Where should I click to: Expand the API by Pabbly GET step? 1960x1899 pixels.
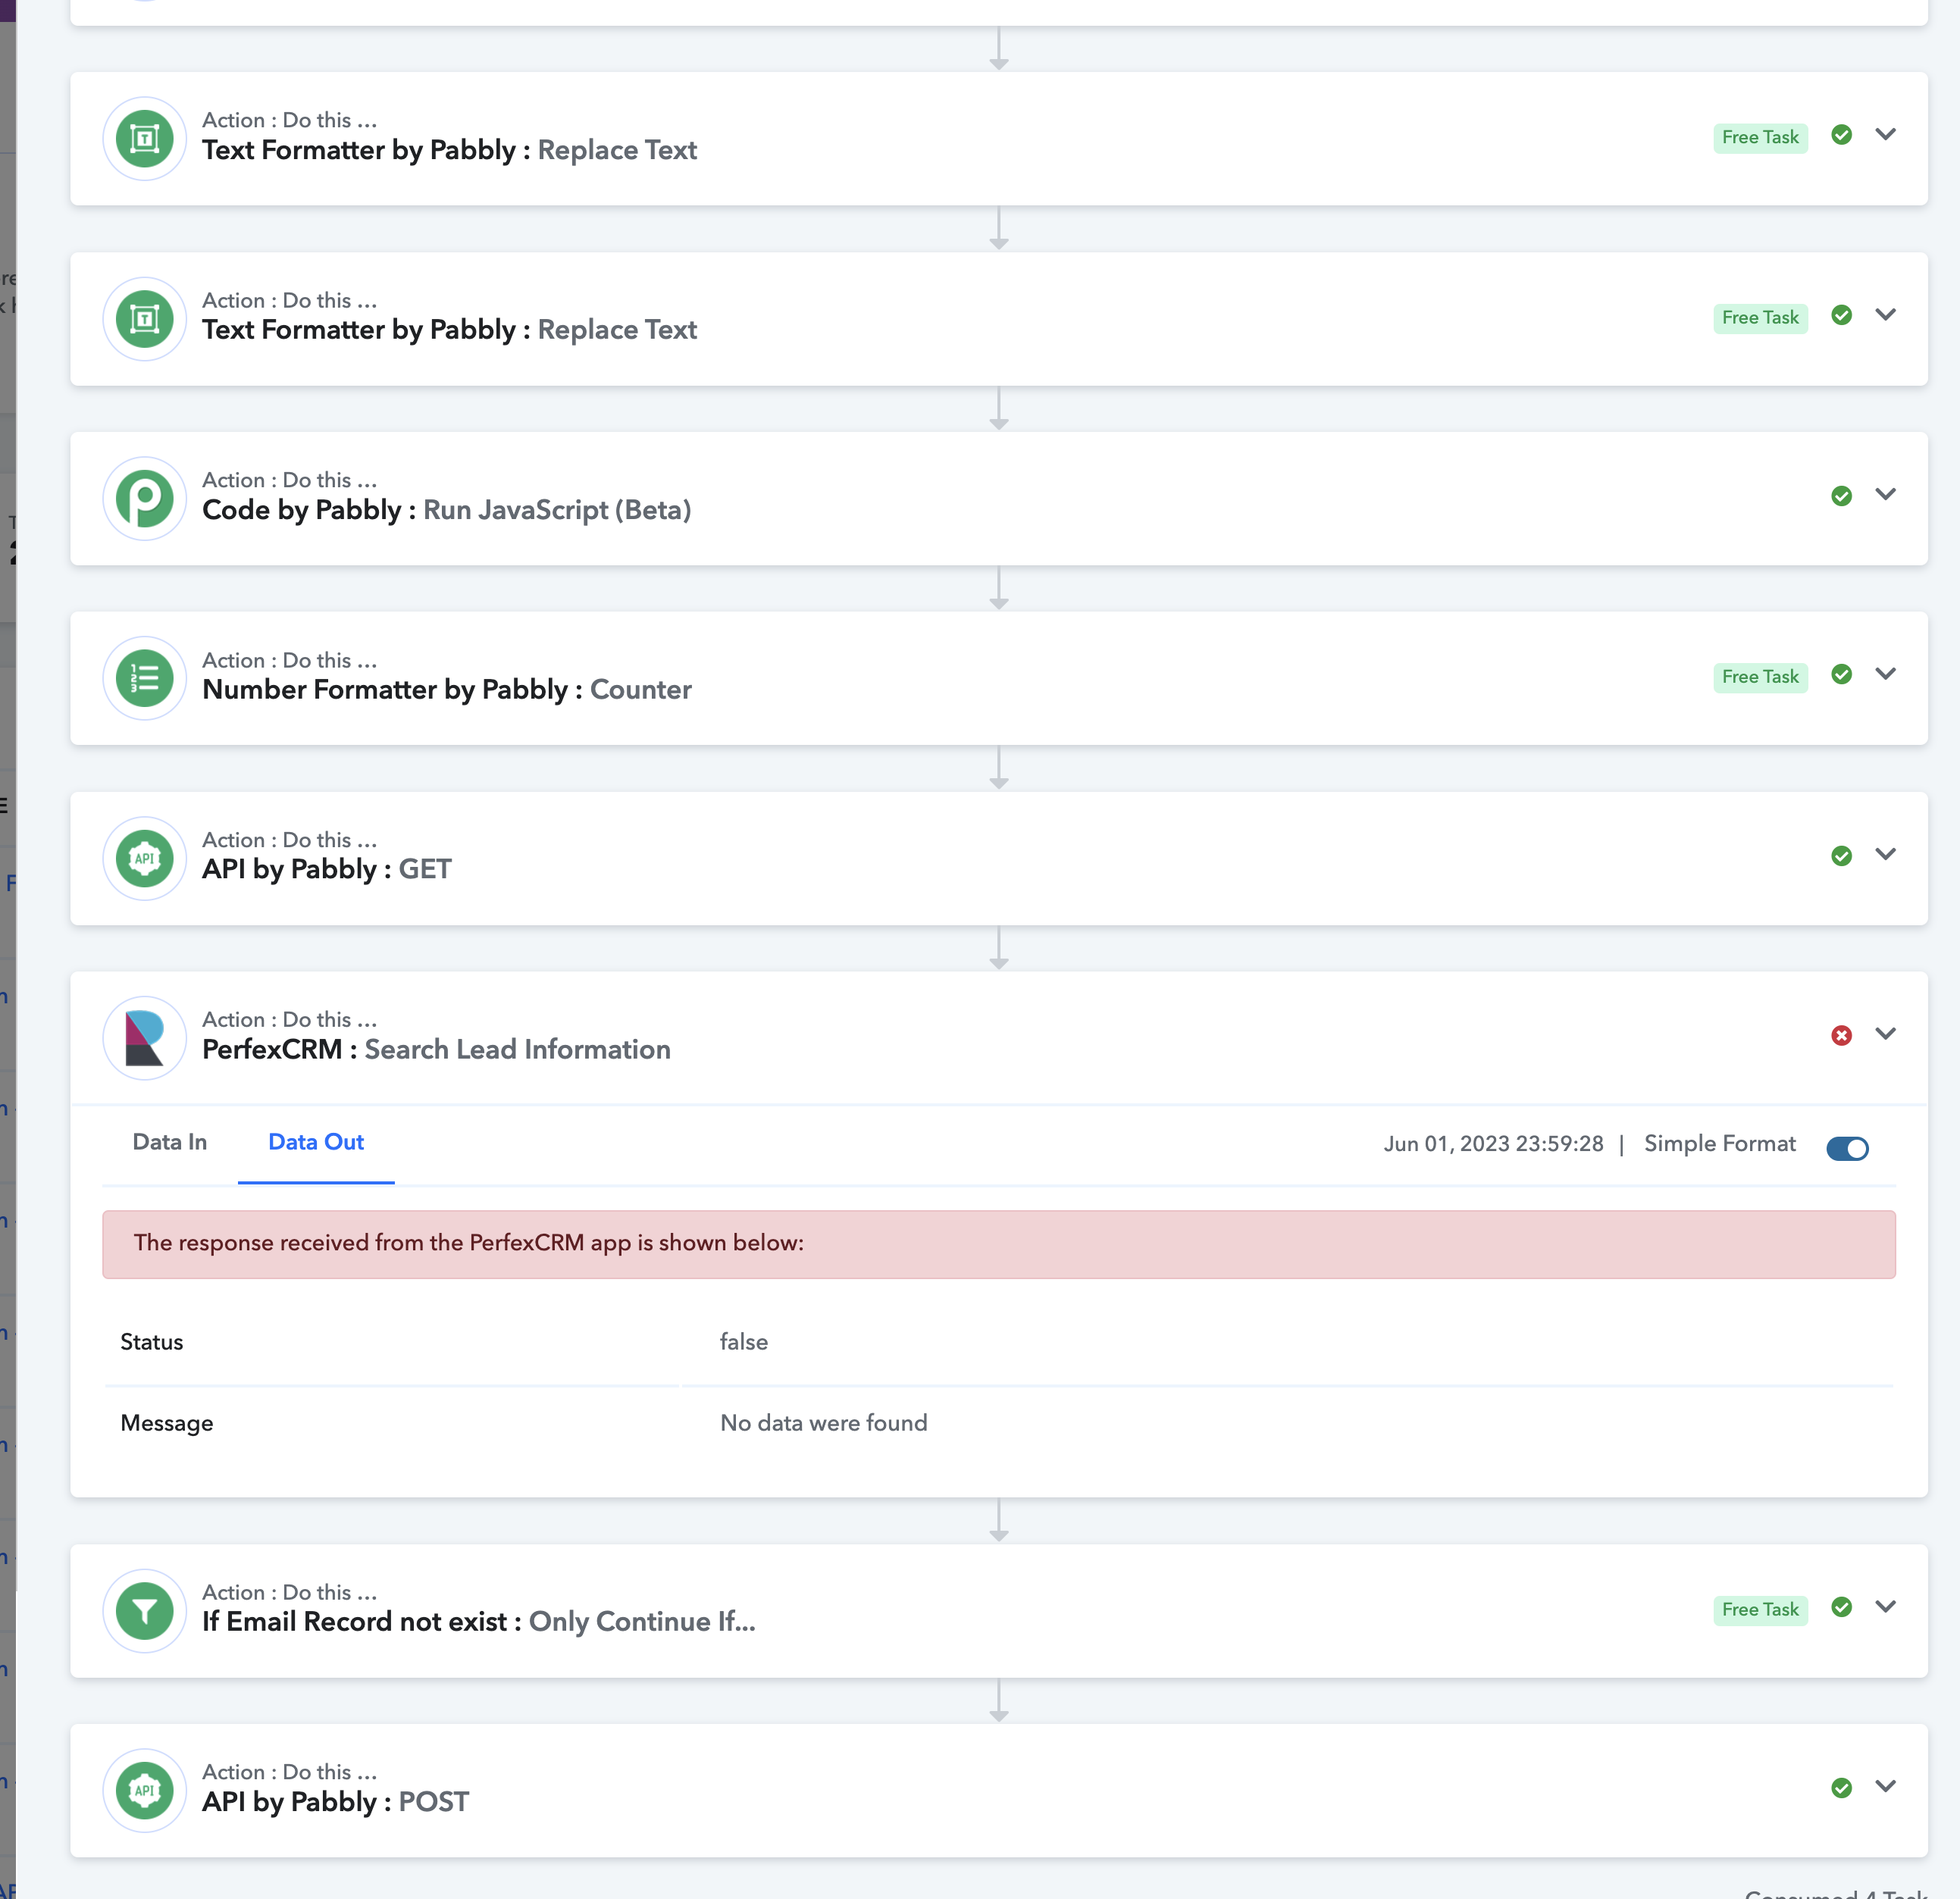click(x=1885, y=853)
